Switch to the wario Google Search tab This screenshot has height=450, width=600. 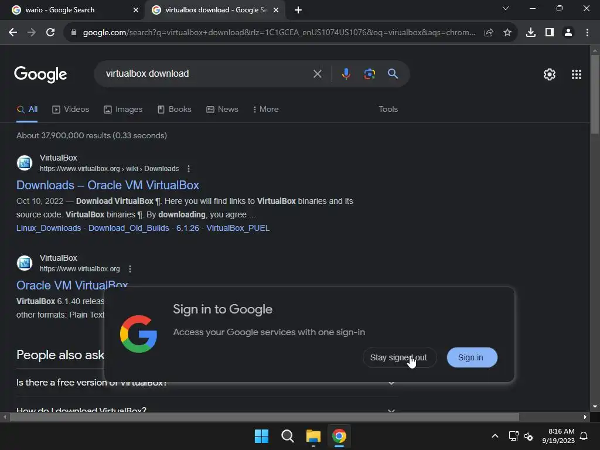(x=71, y=10)
